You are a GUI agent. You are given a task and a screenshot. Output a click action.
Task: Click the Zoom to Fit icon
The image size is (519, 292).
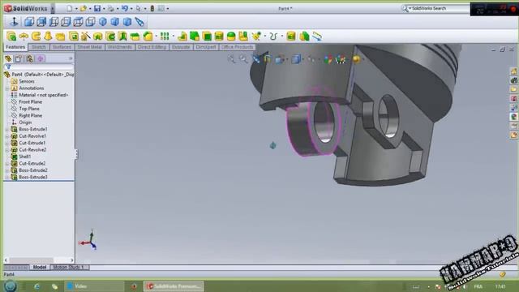(x=231, y=59)
